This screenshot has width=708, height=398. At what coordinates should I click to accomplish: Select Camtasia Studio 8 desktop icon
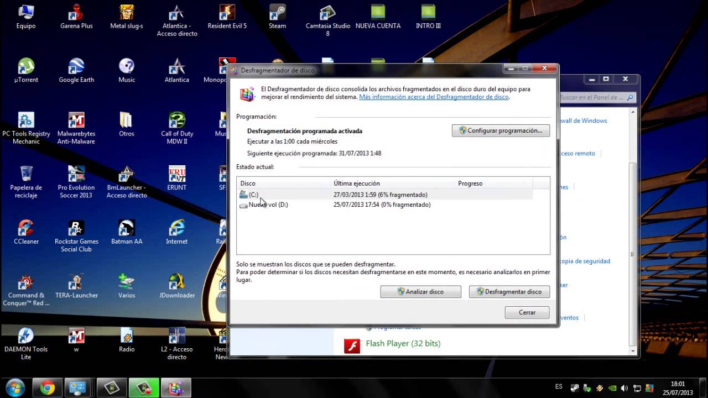(327, 20)
